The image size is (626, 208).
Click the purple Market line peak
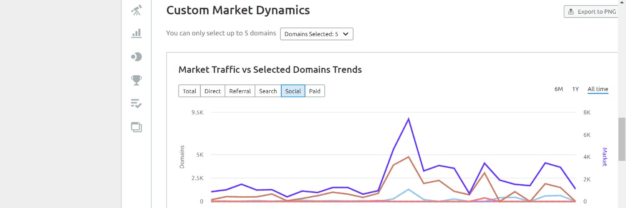[x=409, y=119]
